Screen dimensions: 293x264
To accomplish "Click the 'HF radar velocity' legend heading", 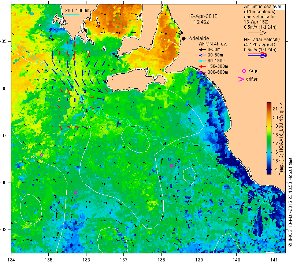I will pyautogui.click(x=262, y=40).
